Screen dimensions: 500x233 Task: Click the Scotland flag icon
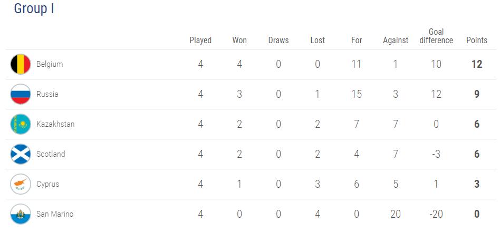tap(21, 154)
